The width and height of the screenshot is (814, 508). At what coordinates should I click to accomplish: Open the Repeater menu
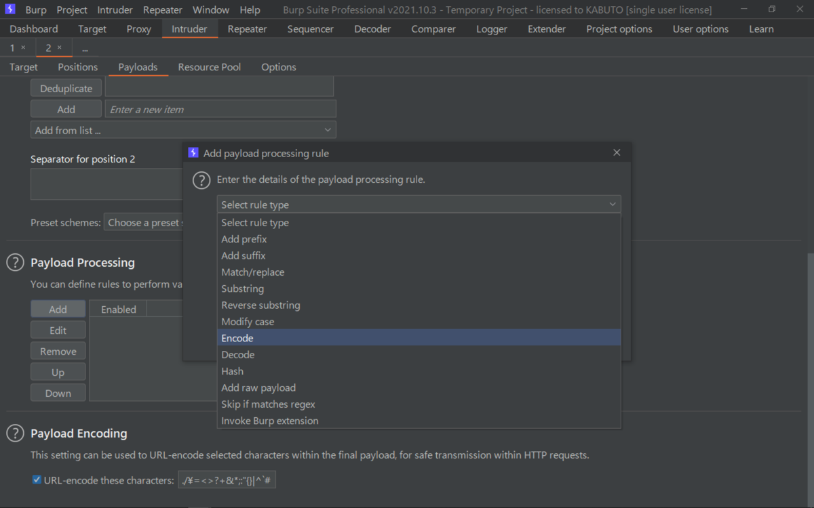pyautogui.click(x=163, y=9)
